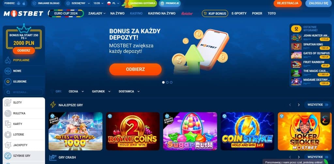Image resolution: width=334 pixels, height=164 pixels.
Task: Click the Zaloguj się button
Action: 318,3
